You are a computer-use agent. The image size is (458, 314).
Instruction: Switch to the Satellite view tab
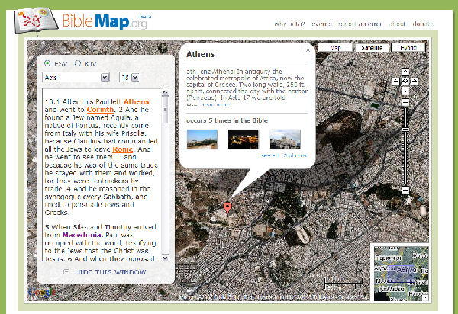click(372, 47)
